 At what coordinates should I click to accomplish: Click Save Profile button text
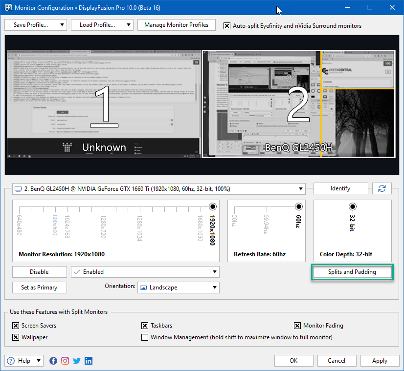point(31,25)
